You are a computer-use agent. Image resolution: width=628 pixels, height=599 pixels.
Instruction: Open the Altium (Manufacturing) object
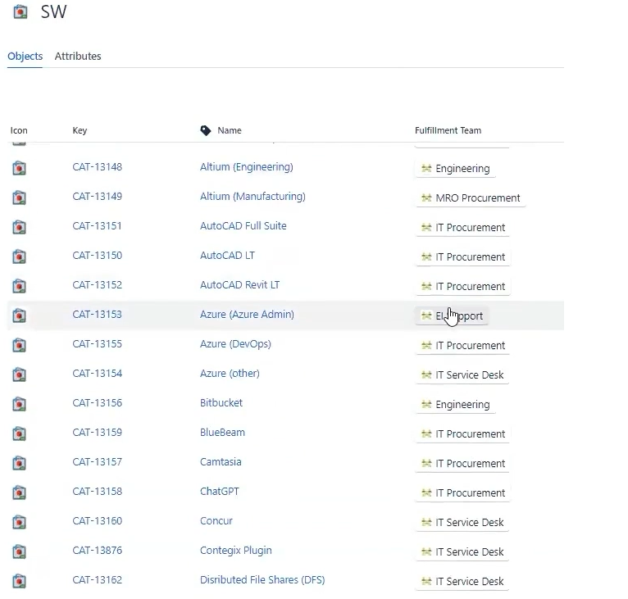[253, 197]
